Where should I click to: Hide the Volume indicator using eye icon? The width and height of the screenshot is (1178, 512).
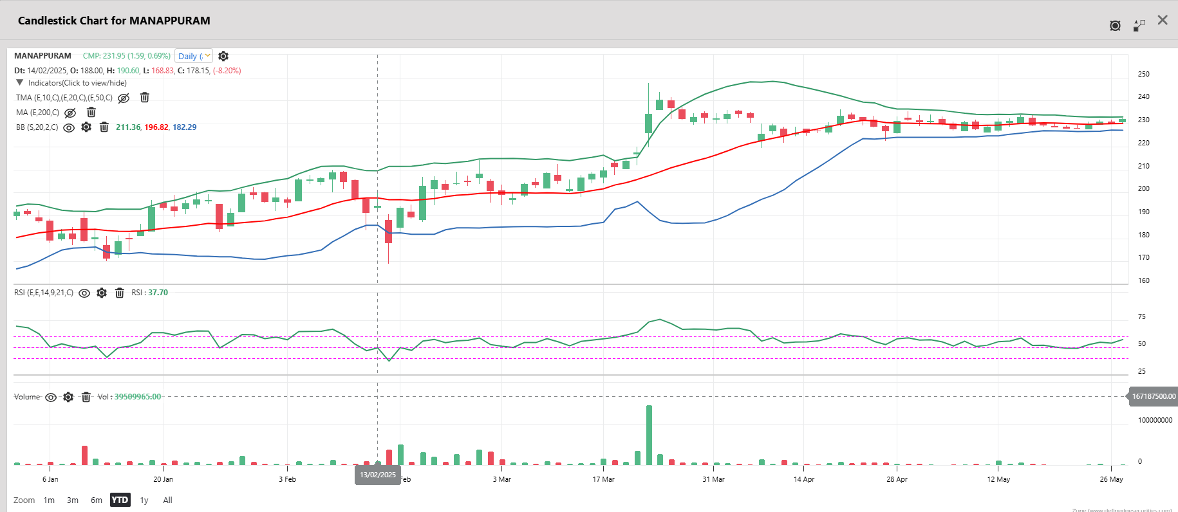51,397
